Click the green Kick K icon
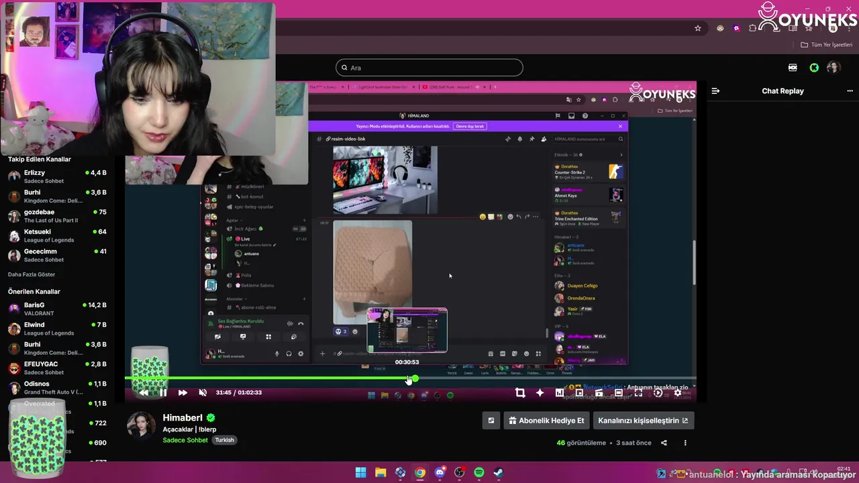This screenshot has height=483, width=859. click(814, 68)
